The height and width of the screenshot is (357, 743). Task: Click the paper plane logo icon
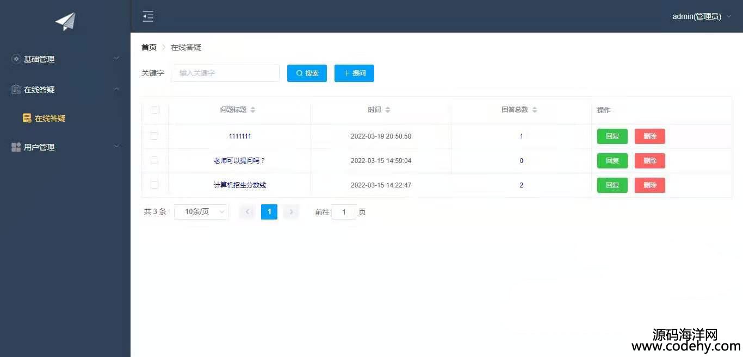(x=65, y=22)
